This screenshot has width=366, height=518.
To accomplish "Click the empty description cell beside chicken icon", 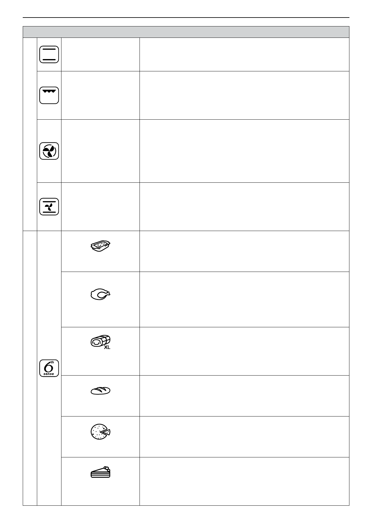I will tap(244, 299).
